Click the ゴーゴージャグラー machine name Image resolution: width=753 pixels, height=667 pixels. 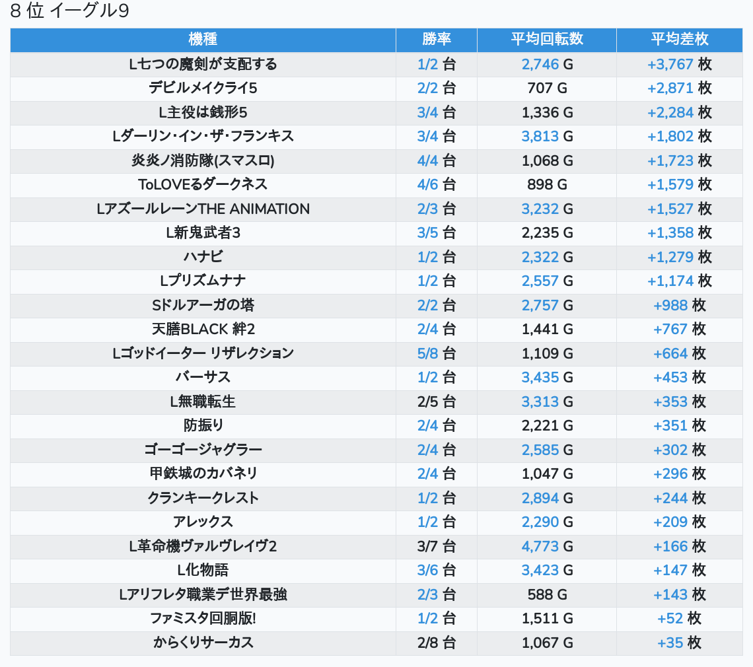[203, 450]
